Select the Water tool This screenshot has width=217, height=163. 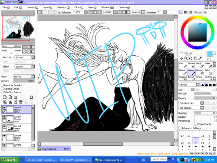pos(208,65)
